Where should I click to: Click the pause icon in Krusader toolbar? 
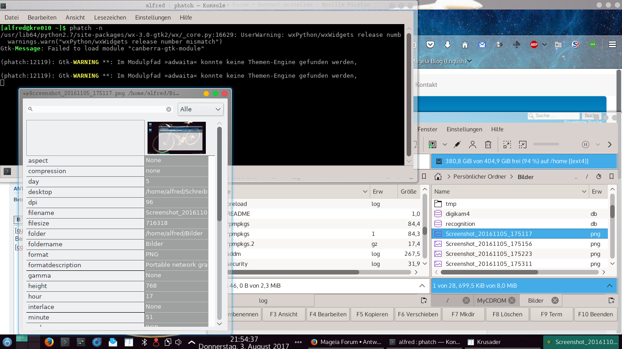(x=586, y=145)
